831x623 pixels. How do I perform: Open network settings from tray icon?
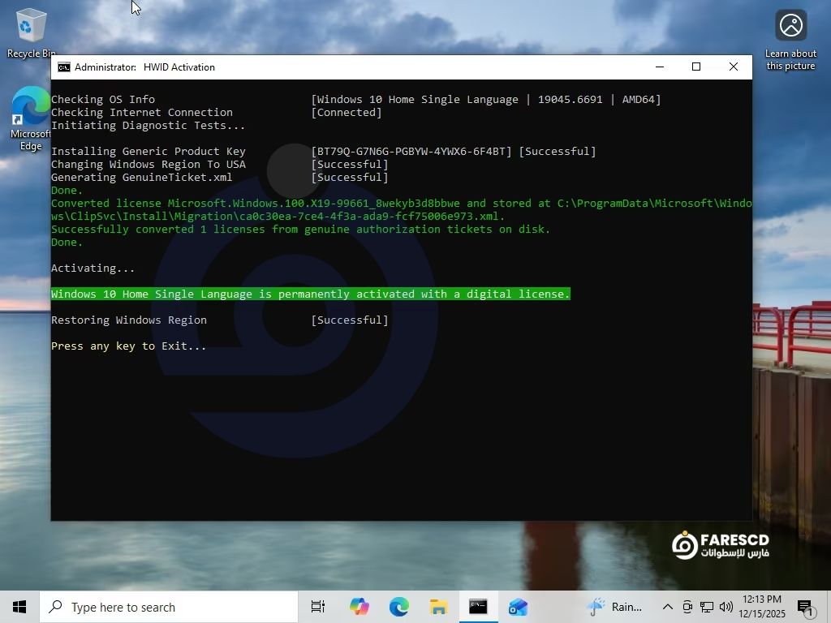coord(707,607)
